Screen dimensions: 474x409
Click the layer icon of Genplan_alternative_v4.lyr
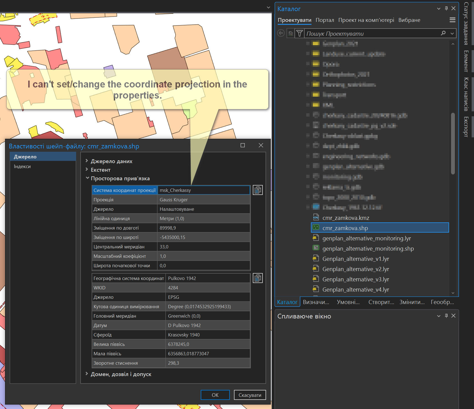point(316,289)
